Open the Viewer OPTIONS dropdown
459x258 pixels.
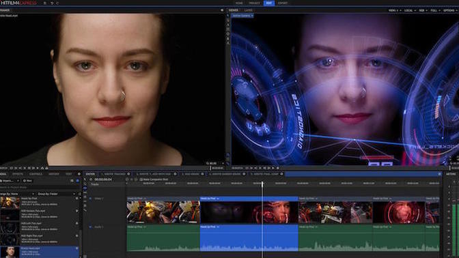(x=450, y=10)
